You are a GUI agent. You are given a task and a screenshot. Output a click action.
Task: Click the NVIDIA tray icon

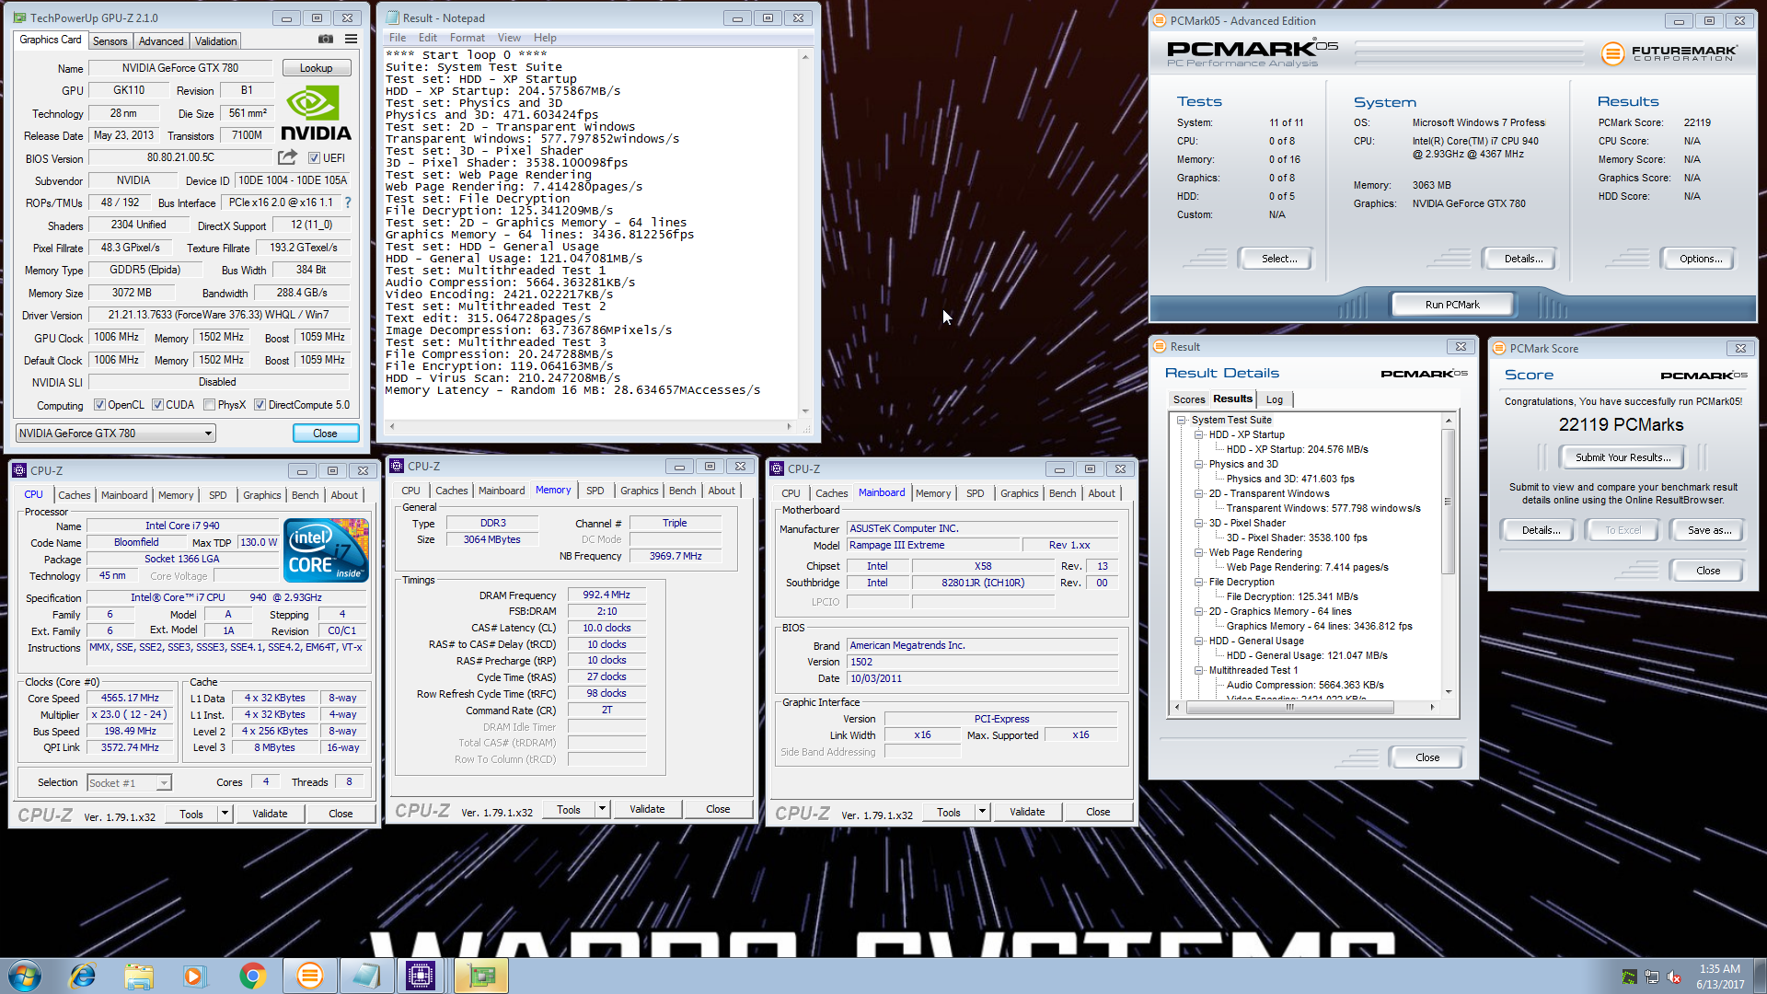pyautogui.click(x=1629, y=977)
